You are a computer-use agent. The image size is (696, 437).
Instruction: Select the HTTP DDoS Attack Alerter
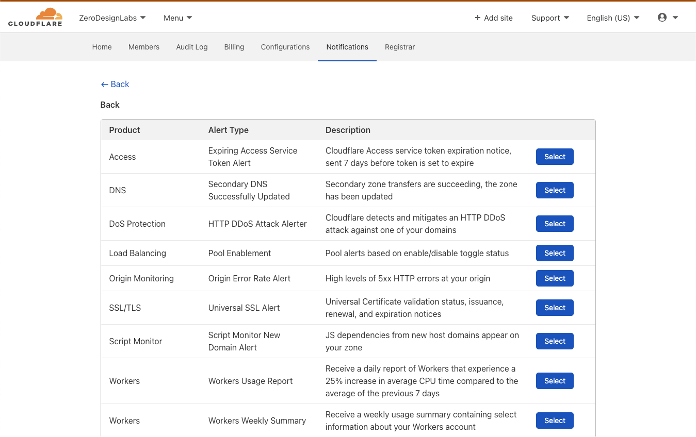pos(555,224)
